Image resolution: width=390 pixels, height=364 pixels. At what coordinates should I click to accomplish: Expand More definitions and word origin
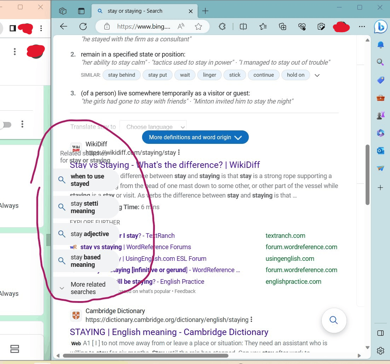195,137
